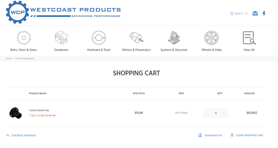
Task: Go to Home in the breadcrumb
Action: [9, 59]
